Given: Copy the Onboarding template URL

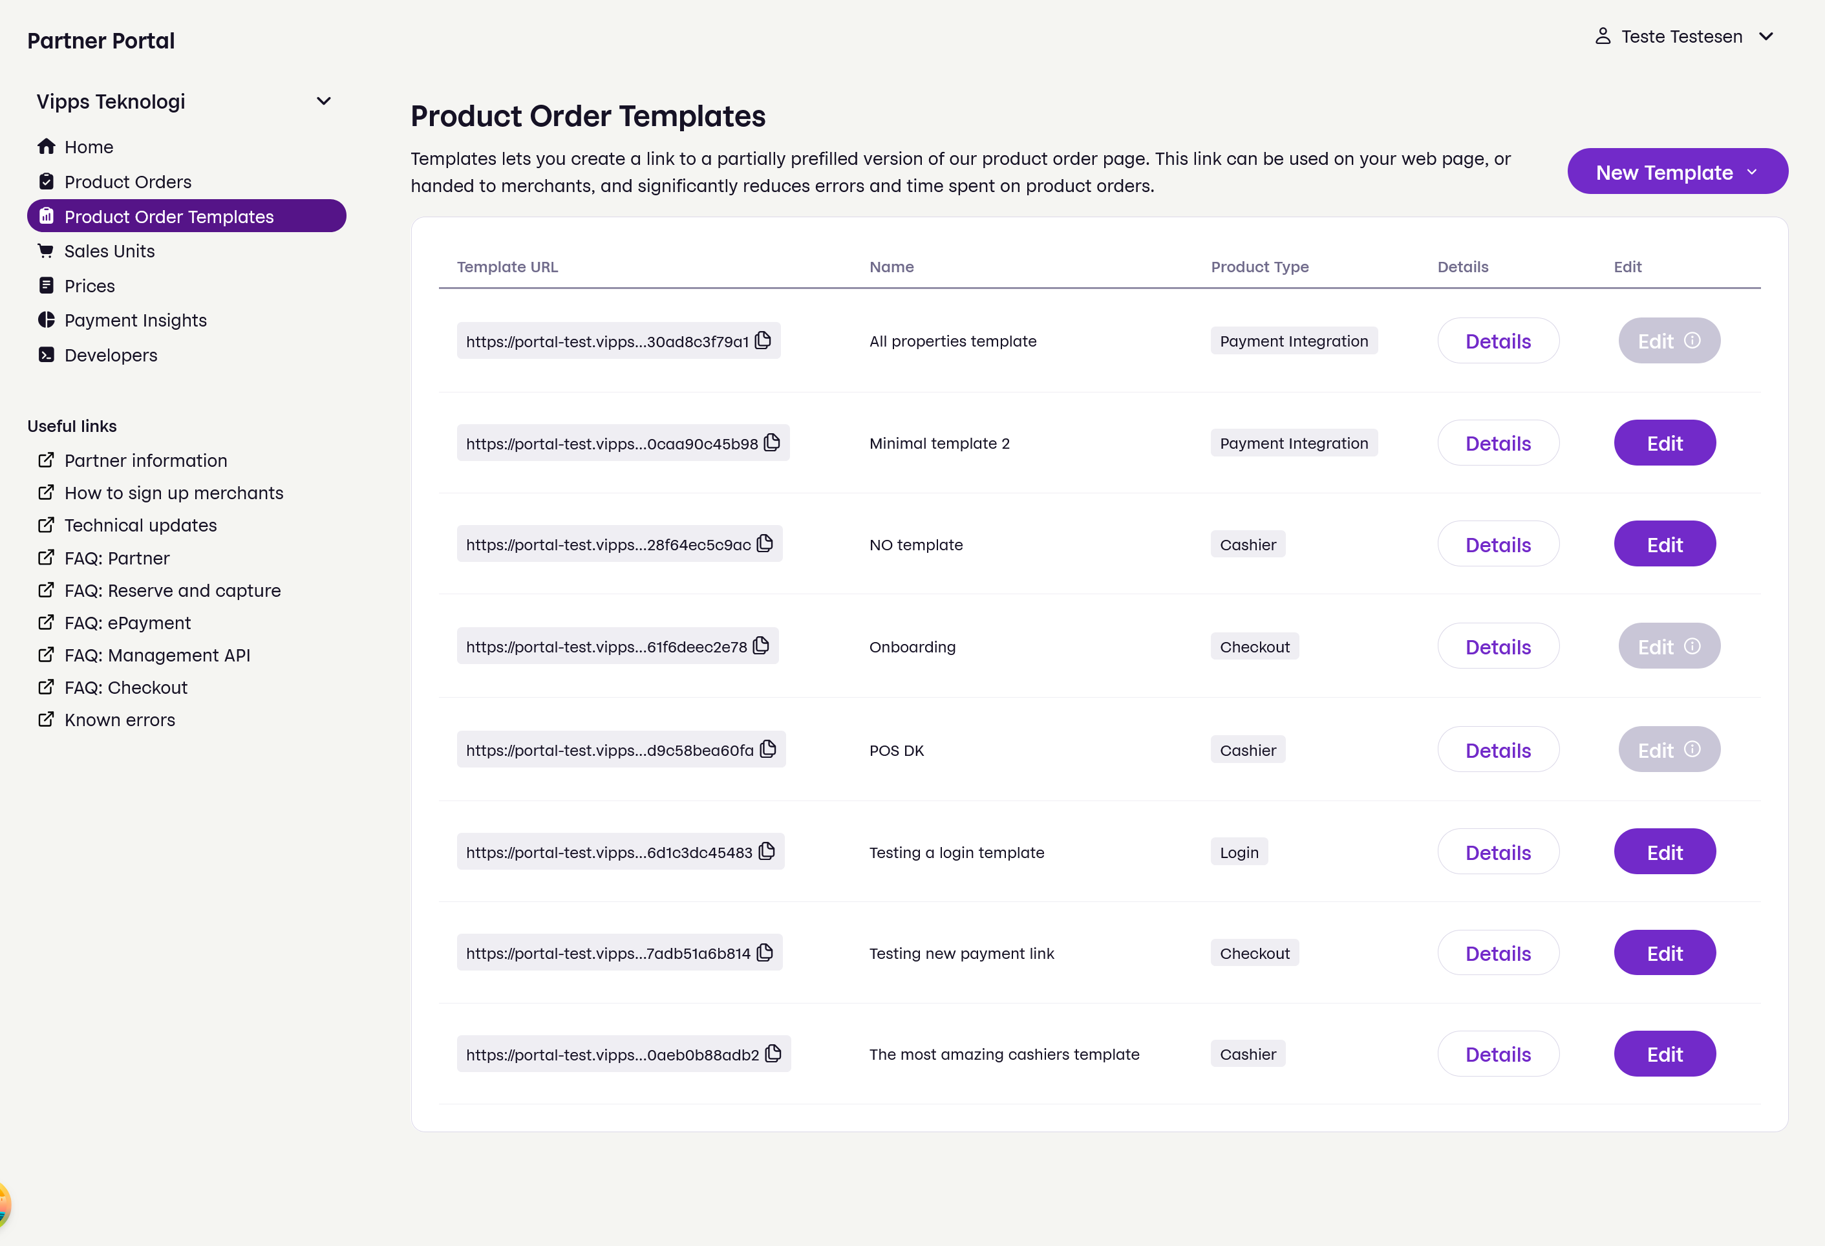Looking at the screenshot, I should click(761, 646).
